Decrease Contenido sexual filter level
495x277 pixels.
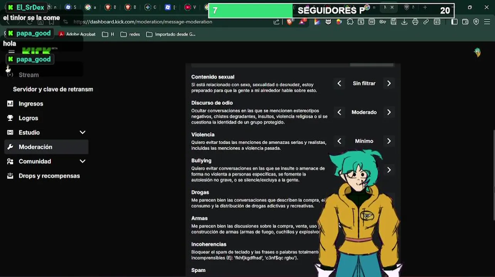coord(339,83)
